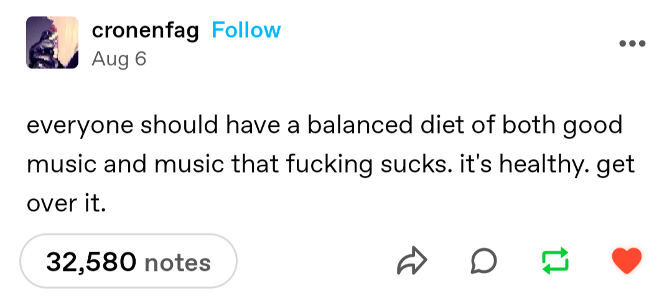Click the blue Follow text
The height and width of the screenshot is (297, 672).
tap(246, 30)
